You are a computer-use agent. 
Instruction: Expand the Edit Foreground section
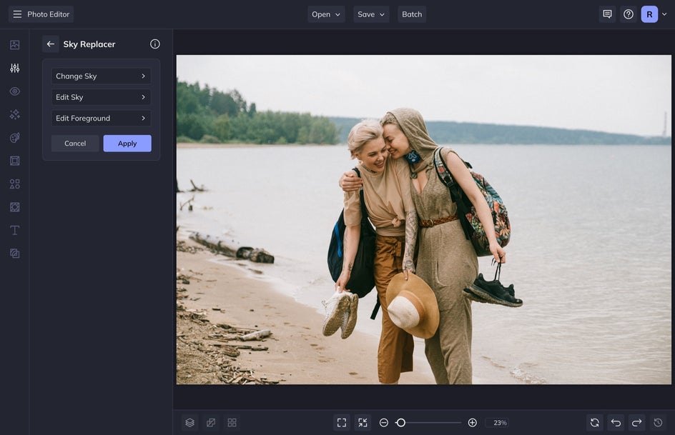point(101,119)
